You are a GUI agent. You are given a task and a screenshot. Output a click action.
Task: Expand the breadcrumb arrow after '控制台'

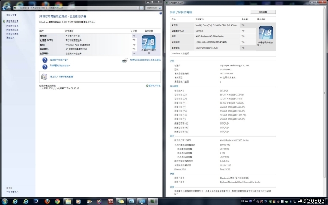click(28, 8)
